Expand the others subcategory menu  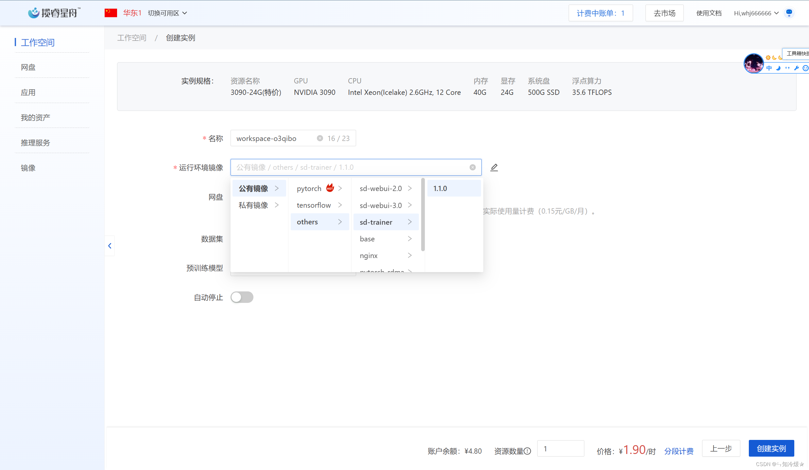click(319, 222)
